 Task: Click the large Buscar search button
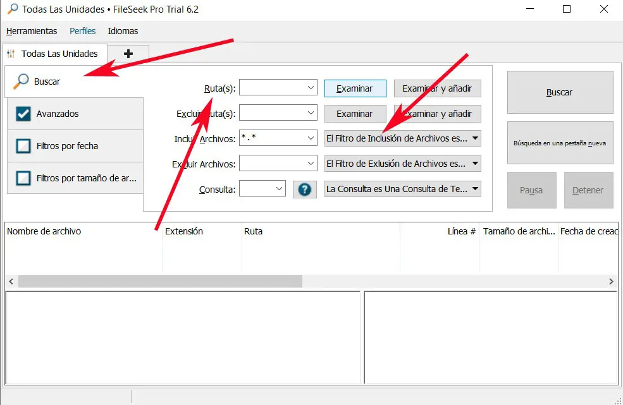560,92
